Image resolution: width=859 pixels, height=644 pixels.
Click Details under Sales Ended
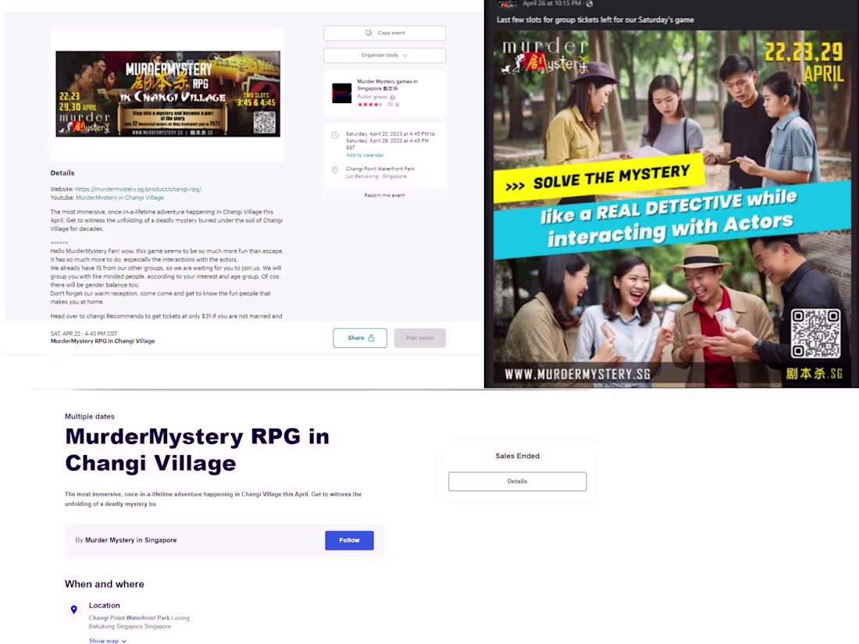coord(517,482)
